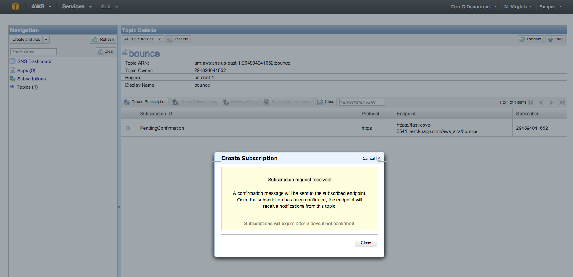The width and height of the screenshot is (573, 277).
Task: Open All Topic Actions dropdown arrow
Action: pos(160,39)
